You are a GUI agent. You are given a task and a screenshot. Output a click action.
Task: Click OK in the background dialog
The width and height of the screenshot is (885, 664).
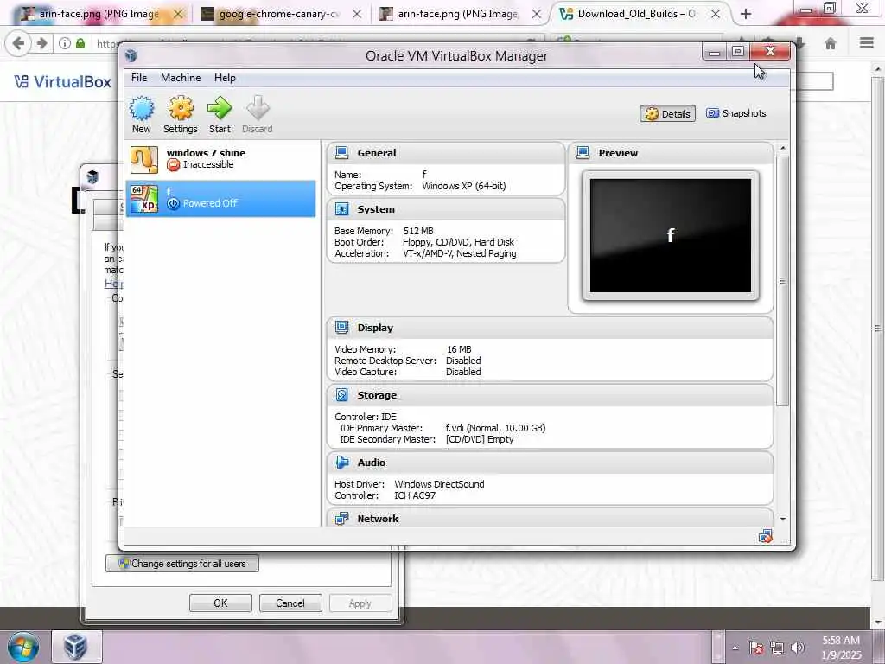tap(220, 603)
